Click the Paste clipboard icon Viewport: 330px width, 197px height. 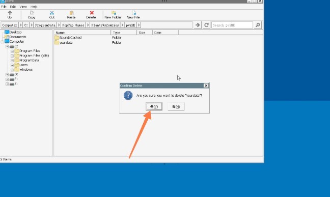71,13
